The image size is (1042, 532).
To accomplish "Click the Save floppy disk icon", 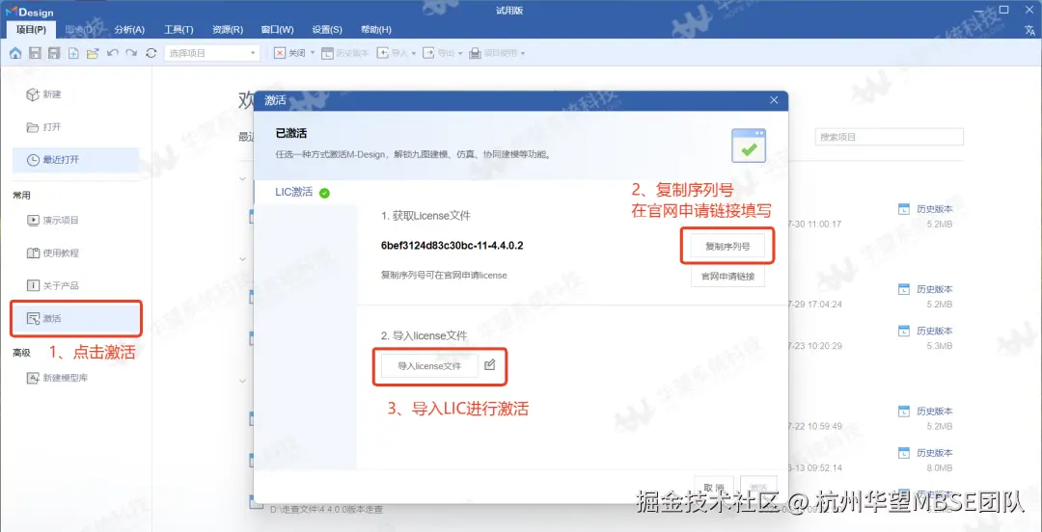I will [x=36, y=53].
